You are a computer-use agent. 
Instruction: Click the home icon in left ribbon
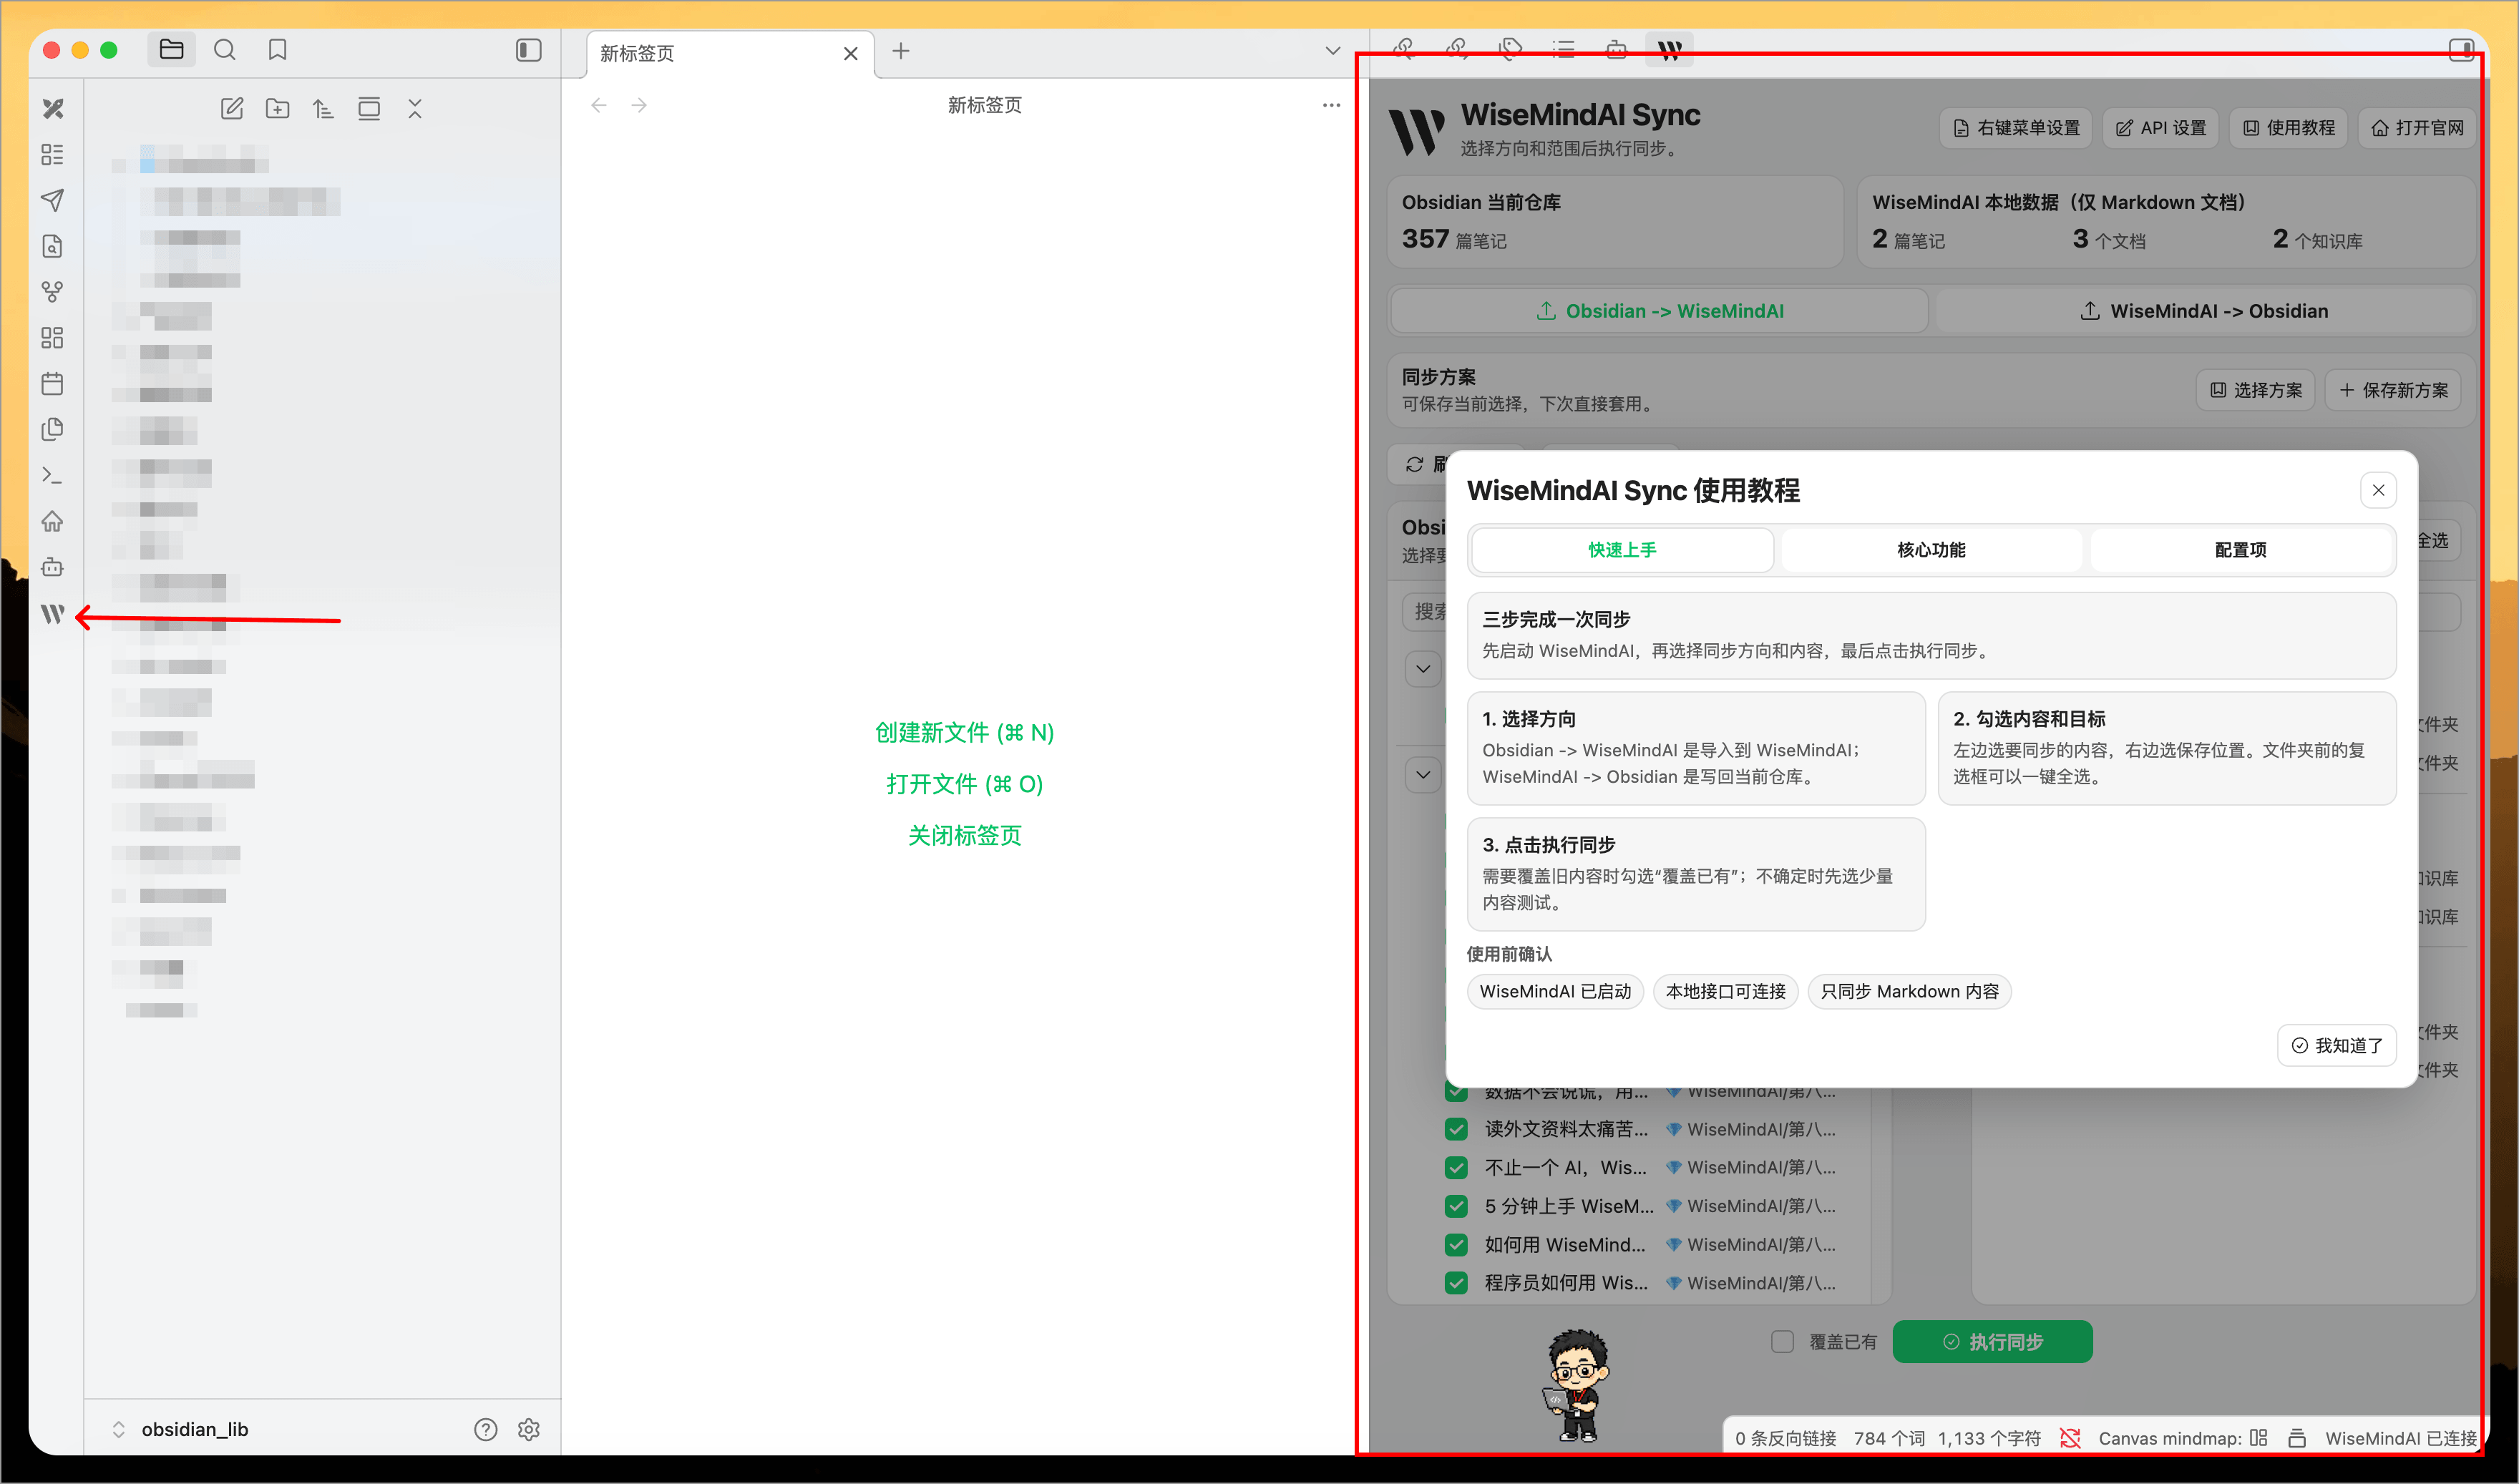tap(53, 522)
